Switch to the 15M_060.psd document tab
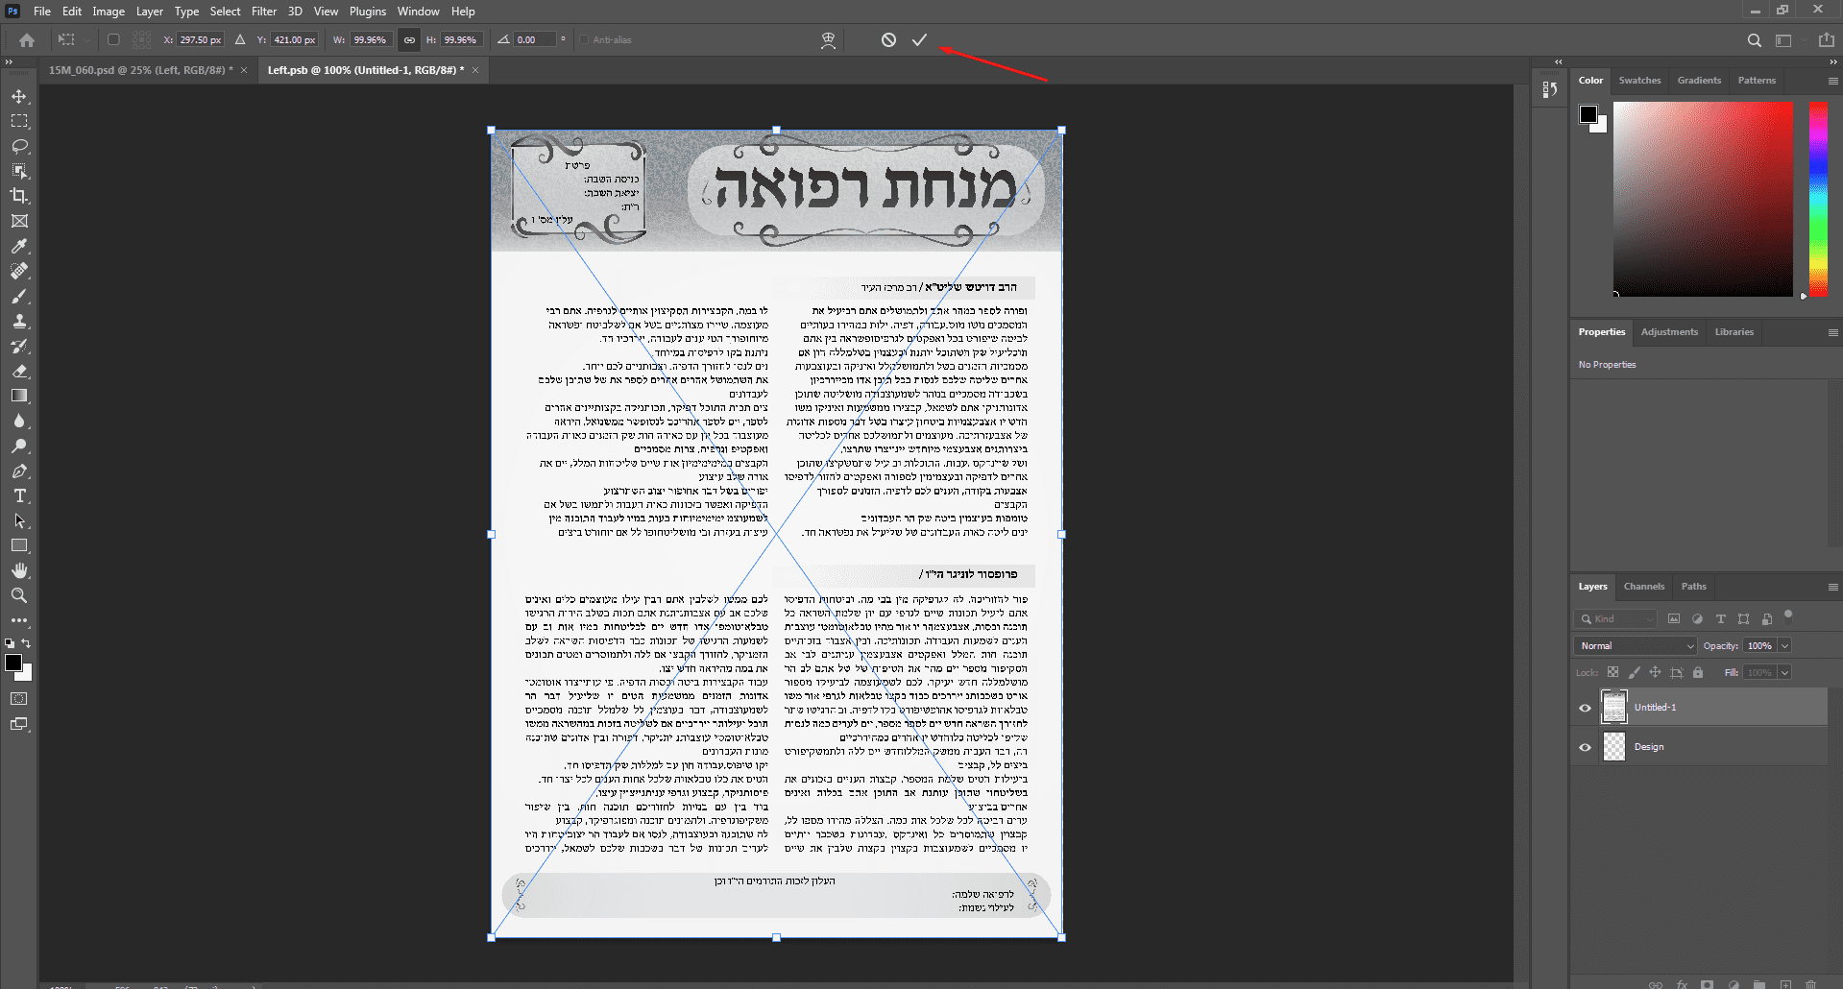Viewport: 1843px width, 989px height. point(141,70)
